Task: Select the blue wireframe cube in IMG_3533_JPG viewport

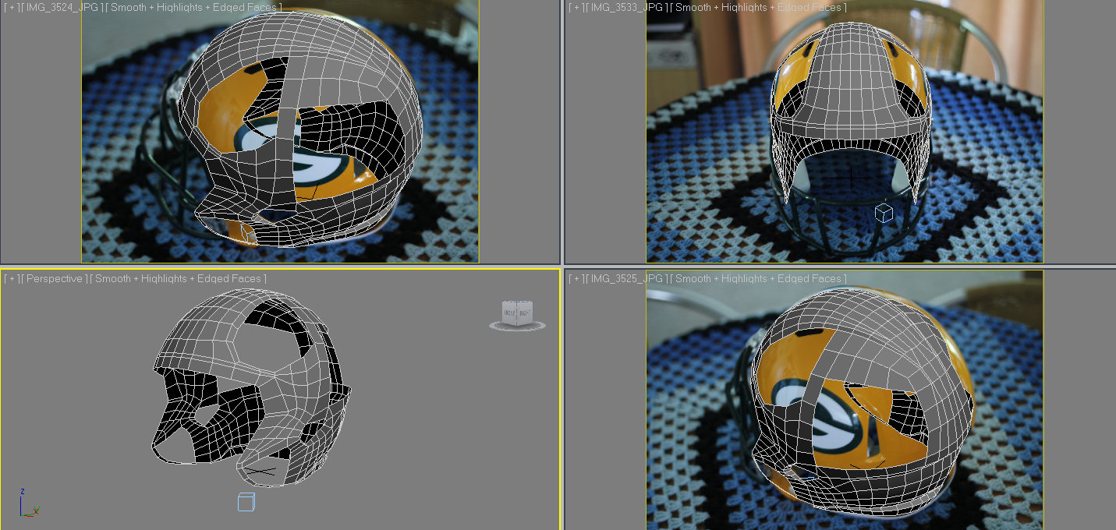Action: (884, 212)
